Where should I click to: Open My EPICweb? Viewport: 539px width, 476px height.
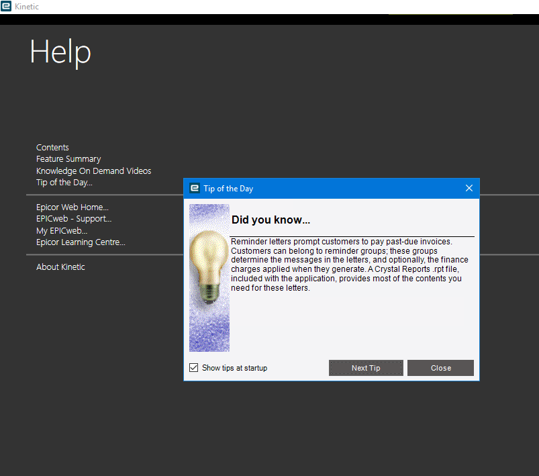61,230
